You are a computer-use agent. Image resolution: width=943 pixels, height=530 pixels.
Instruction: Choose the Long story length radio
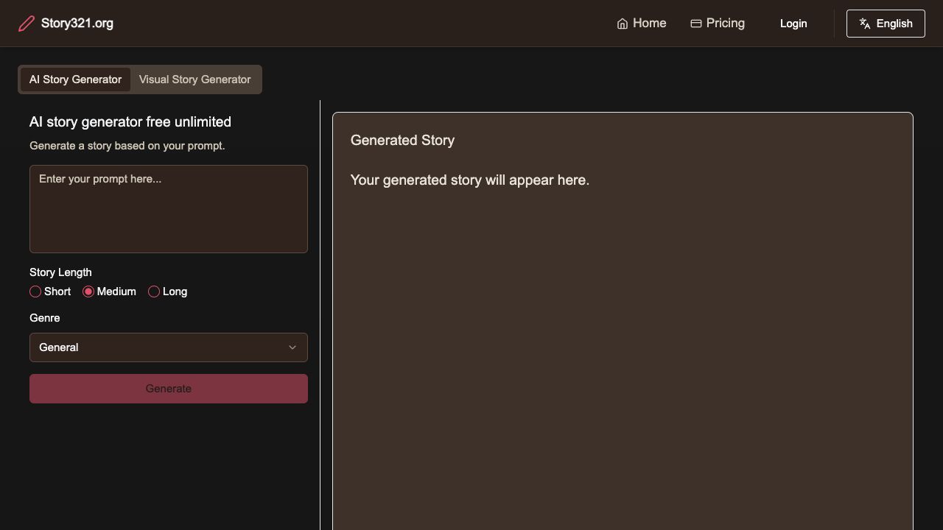click(x=154, y=291)
